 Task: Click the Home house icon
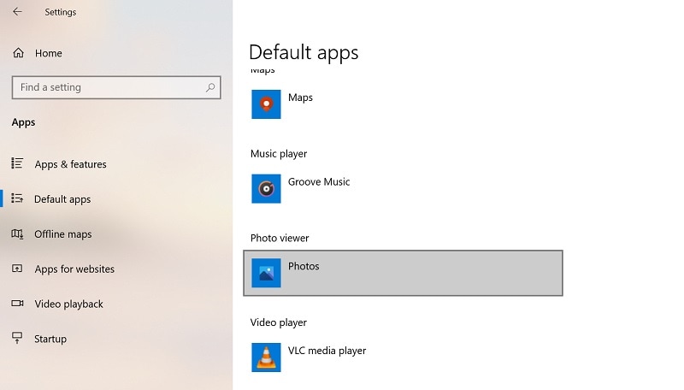18,53
